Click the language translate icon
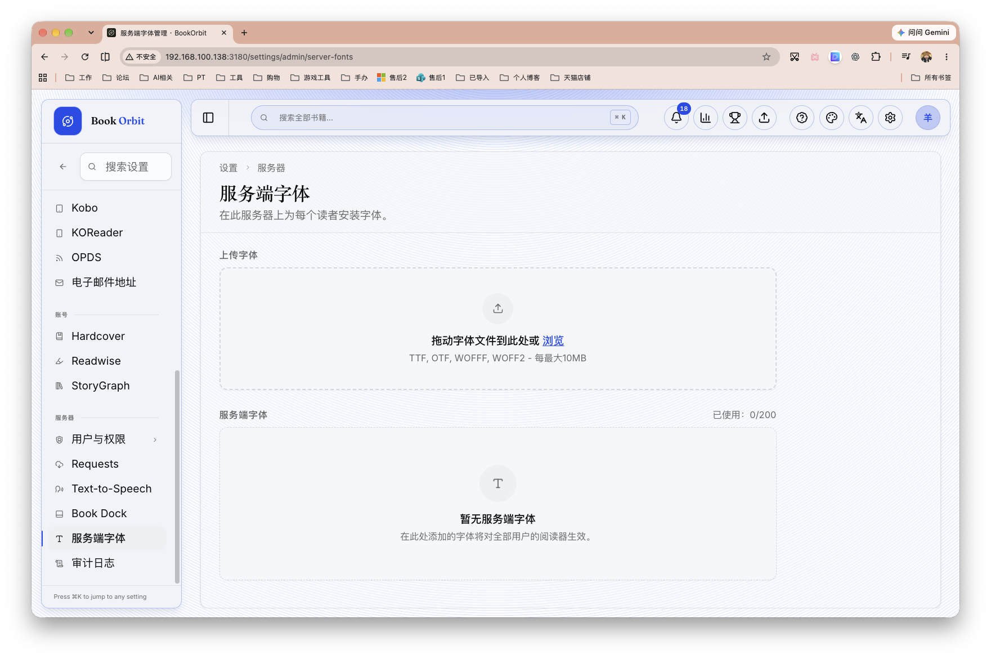This screenshot has height=659, width=991. (861, 118)
